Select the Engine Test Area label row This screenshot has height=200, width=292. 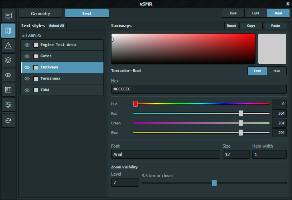tap(62, 45)
